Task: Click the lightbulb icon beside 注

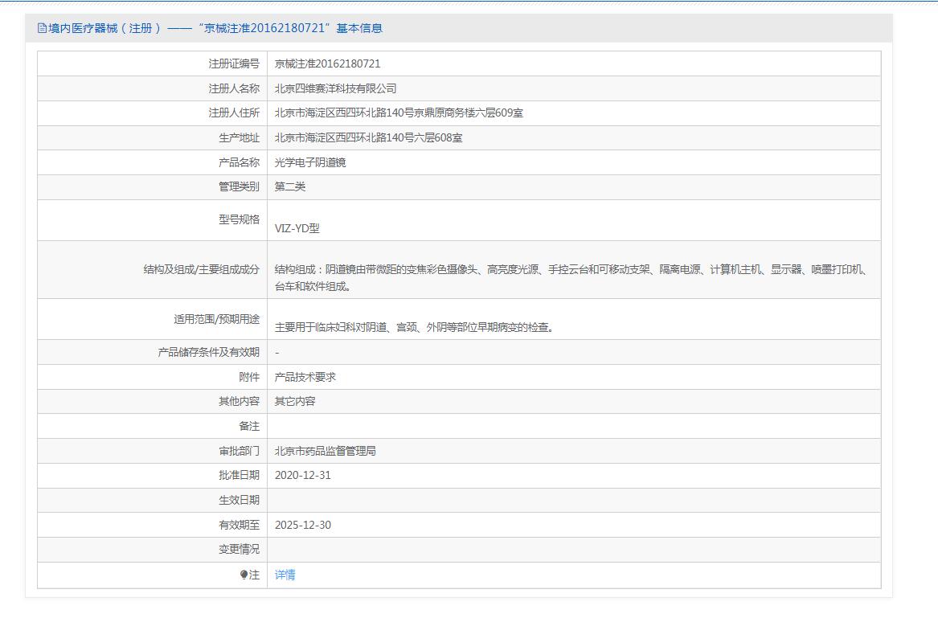Action: coord(244,575)
